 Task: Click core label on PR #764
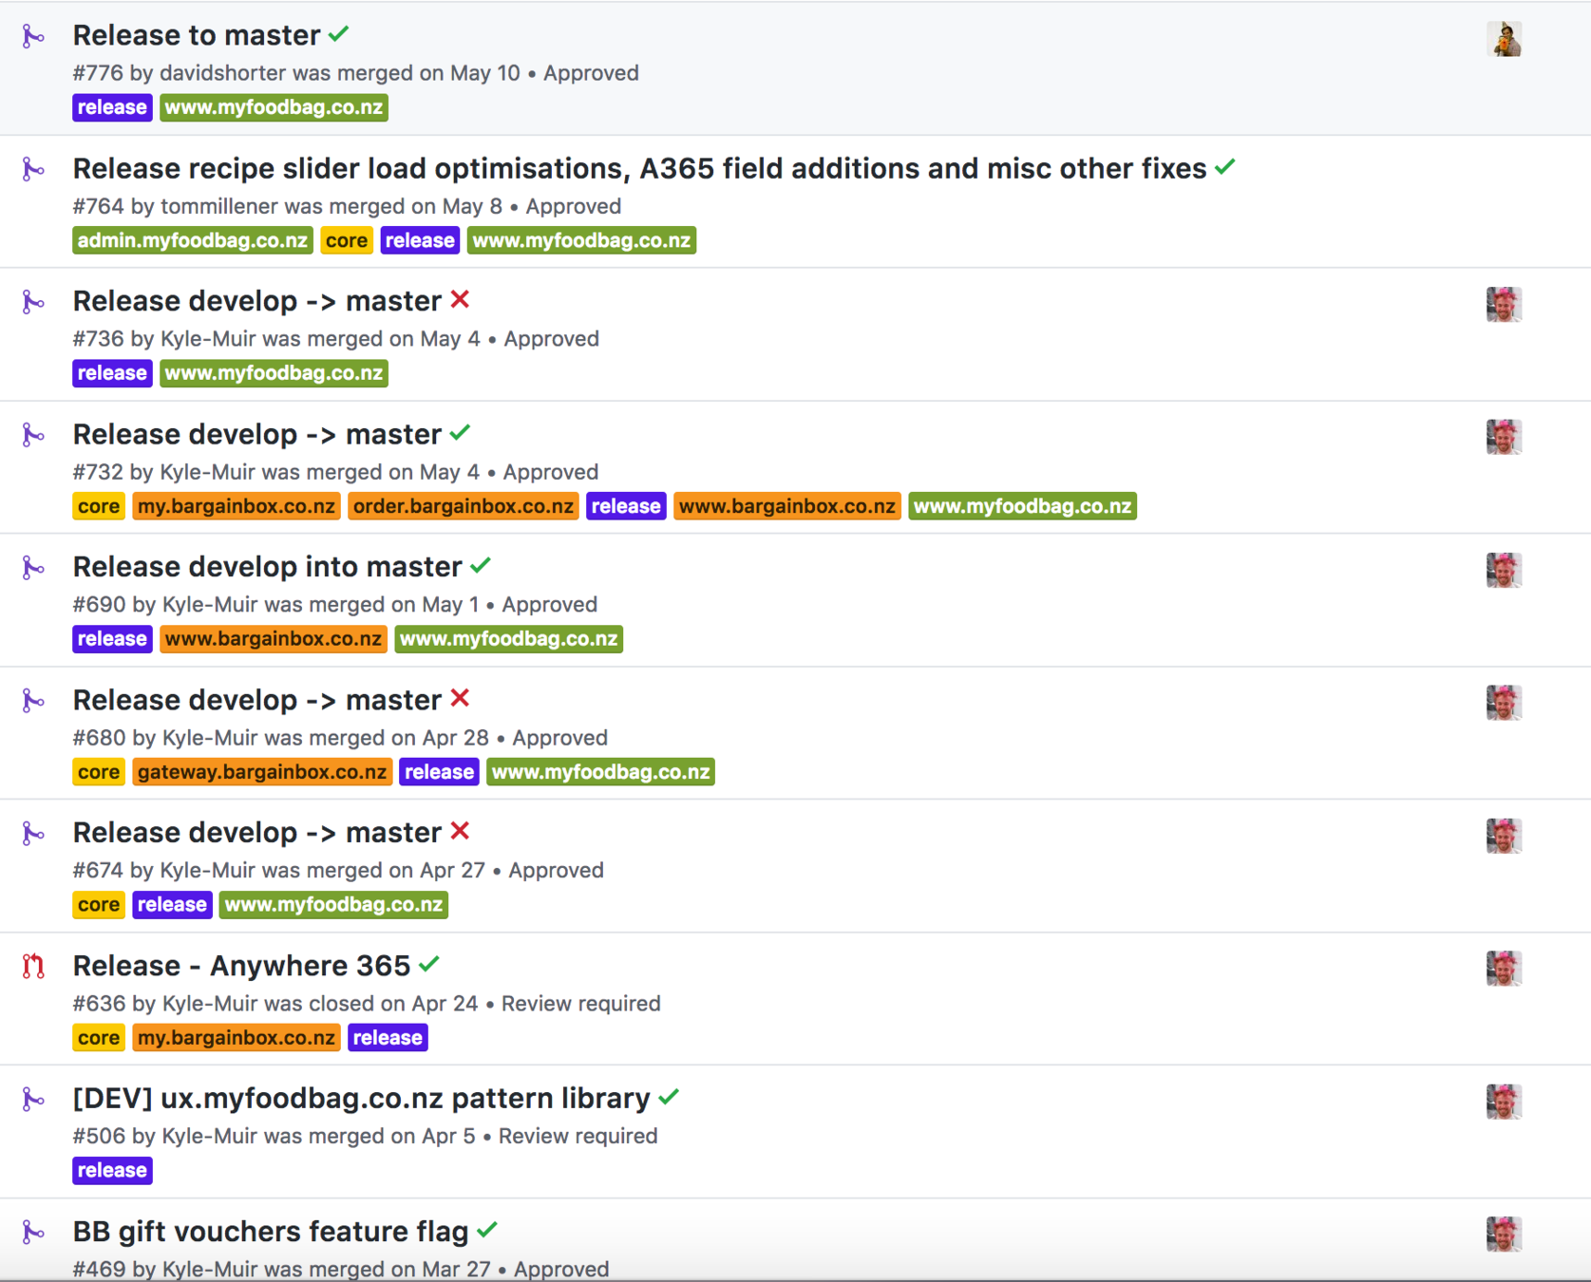pos(347,240)
